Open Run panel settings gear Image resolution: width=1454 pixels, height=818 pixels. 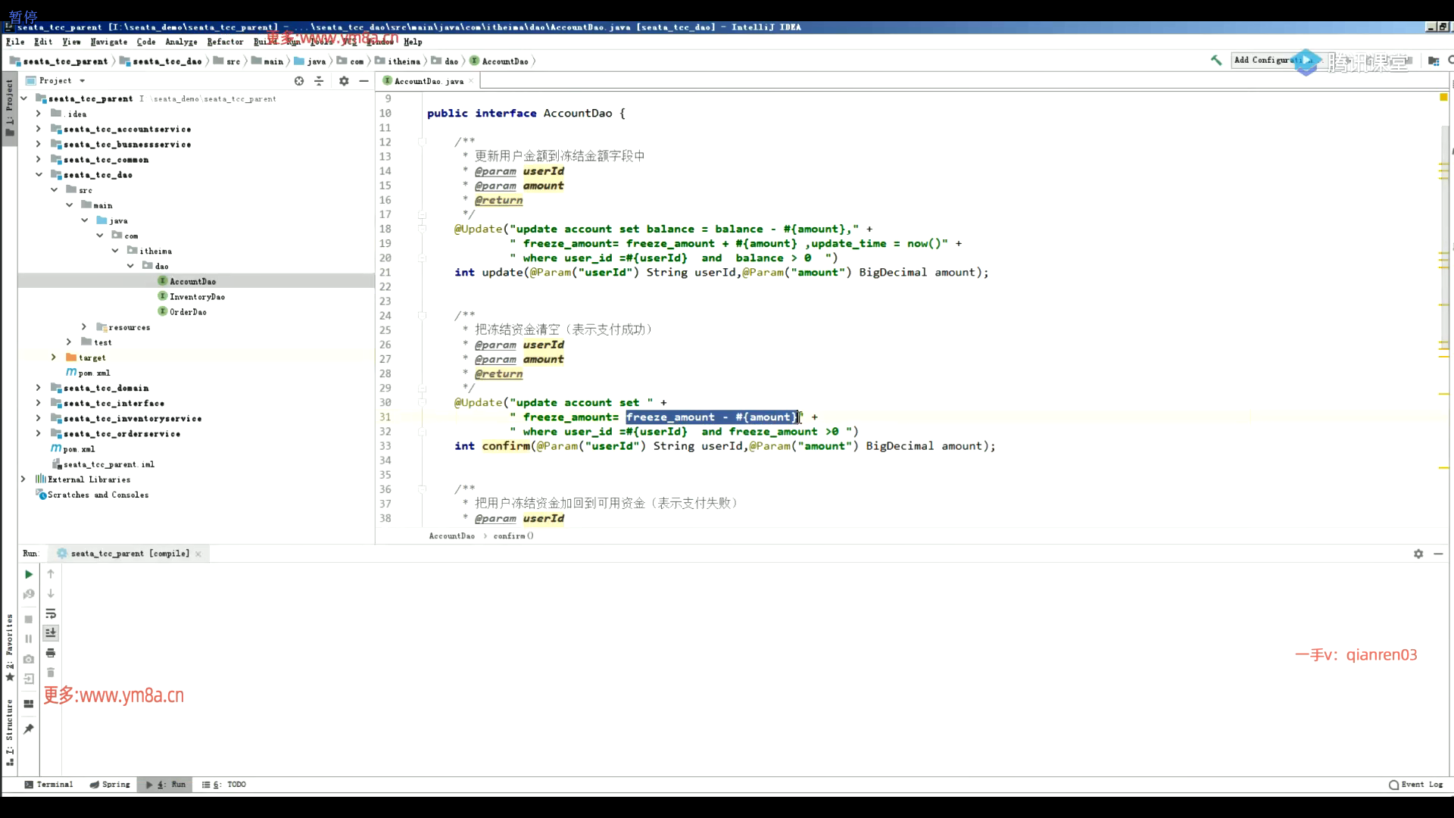[x=1418, y=554]
